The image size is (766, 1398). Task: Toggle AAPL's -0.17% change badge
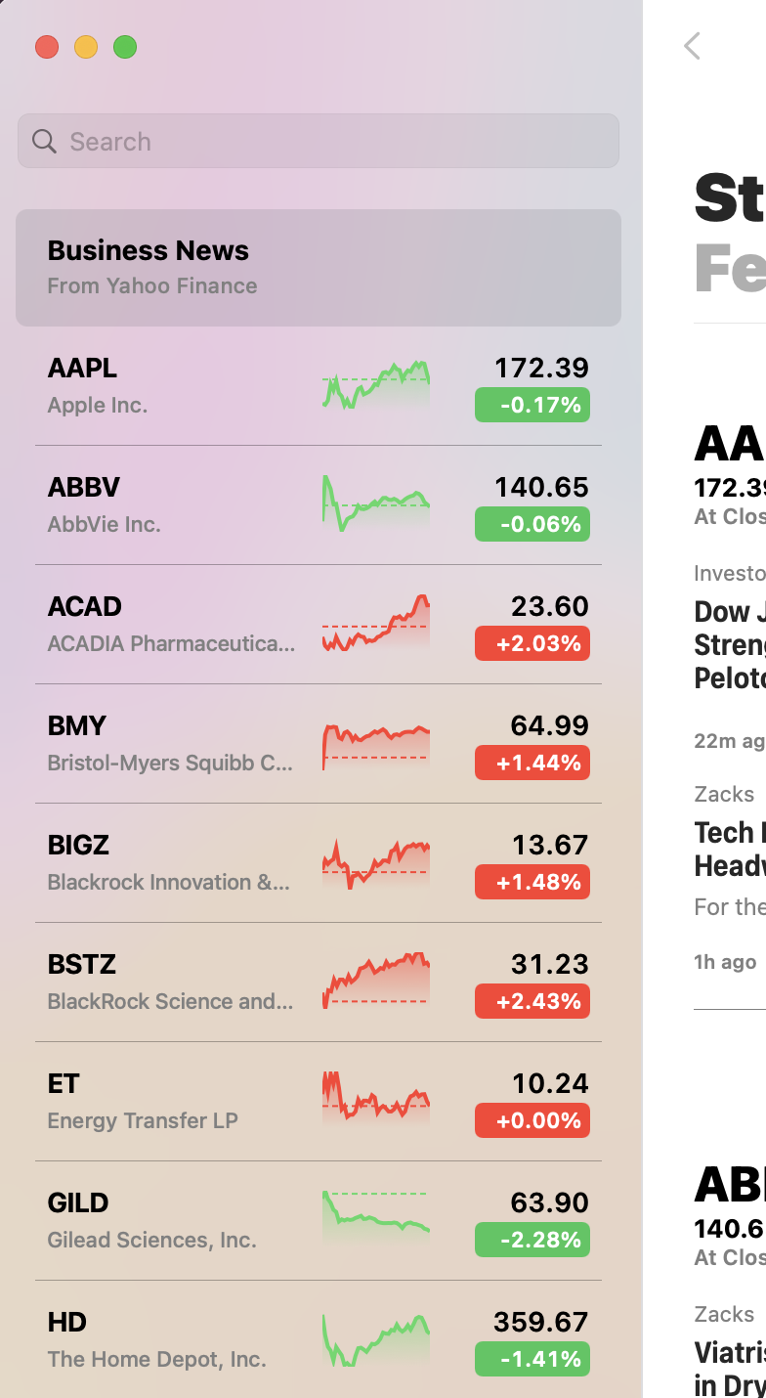532,404
